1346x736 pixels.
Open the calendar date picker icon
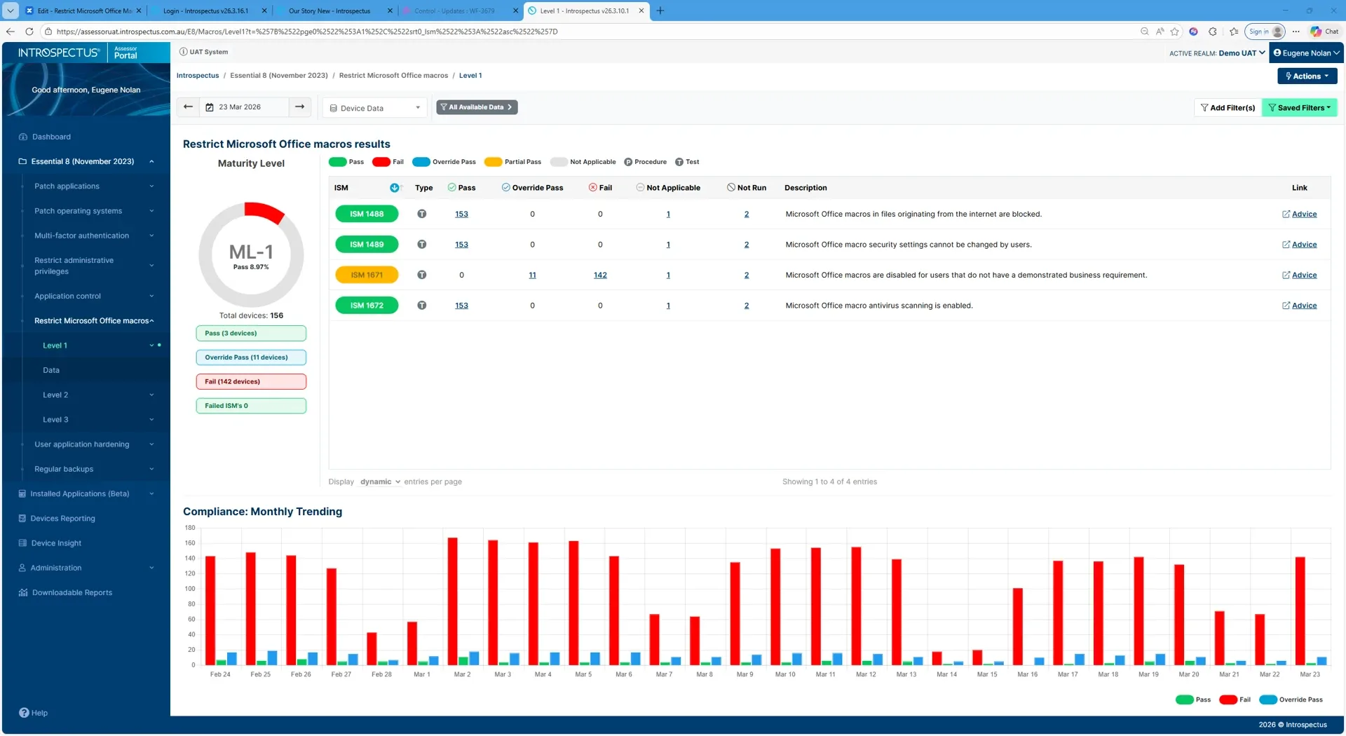pyautogui.click(x=210, y=108)
